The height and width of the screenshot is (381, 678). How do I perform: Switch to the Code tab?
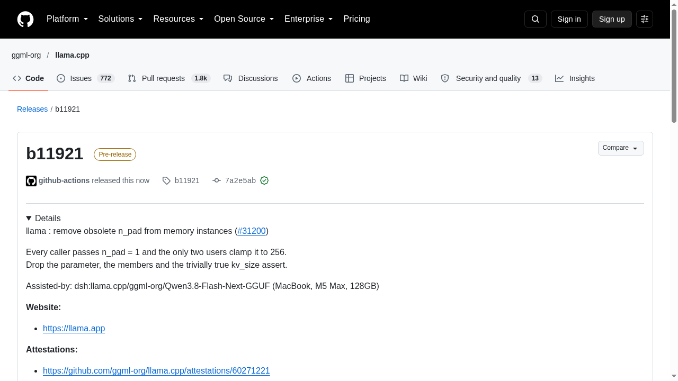tap(29, 78)
